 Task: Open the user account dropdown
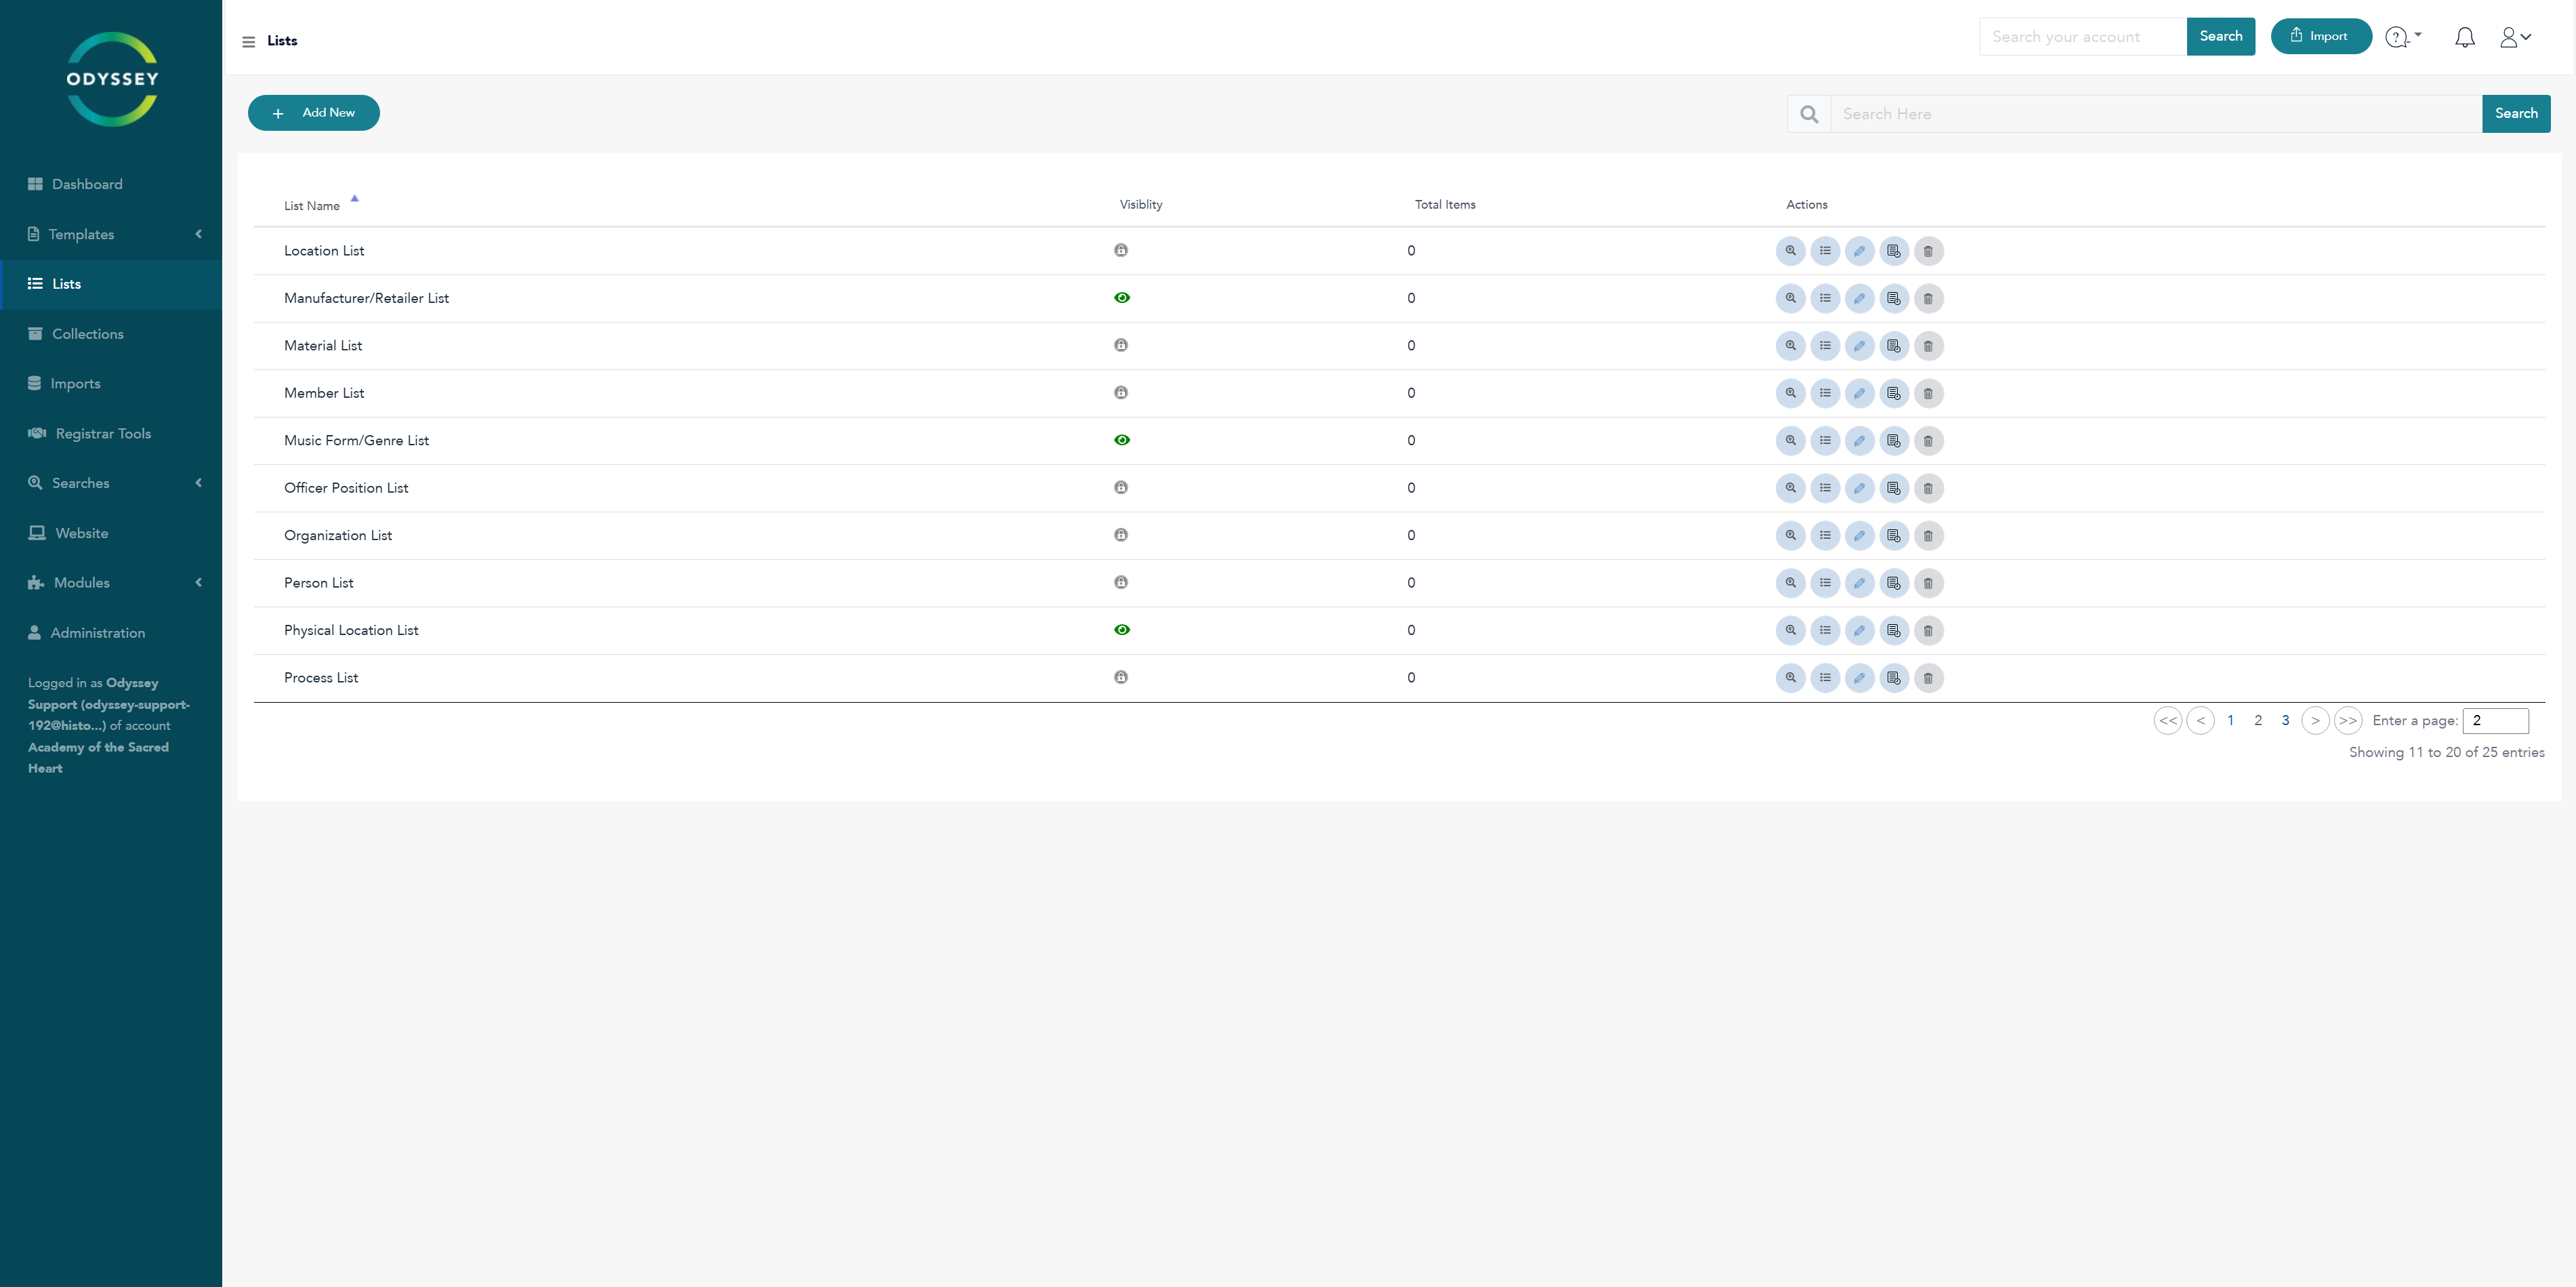click(2515, 37)
